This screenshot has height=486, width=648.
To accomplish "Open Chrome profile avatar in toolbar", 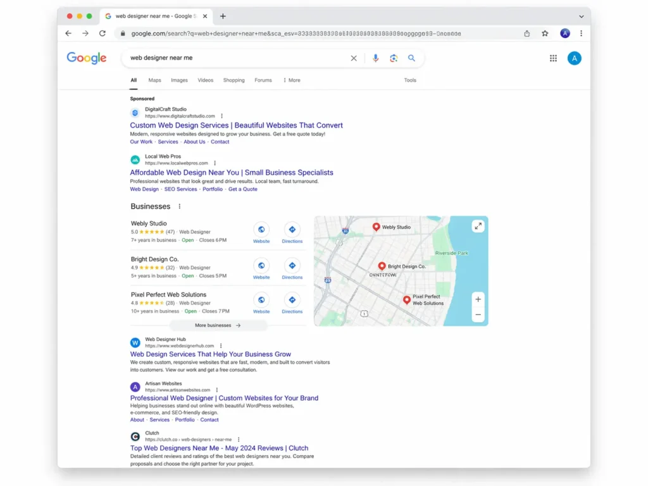I will [565, 34].
